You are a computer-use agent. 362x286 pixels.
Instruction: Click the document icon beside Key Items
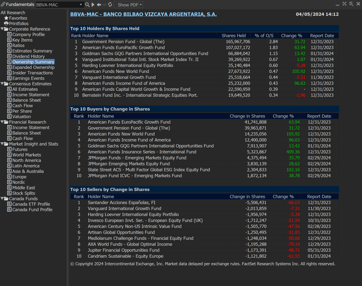pyautogui.click(x=9, y=40)
